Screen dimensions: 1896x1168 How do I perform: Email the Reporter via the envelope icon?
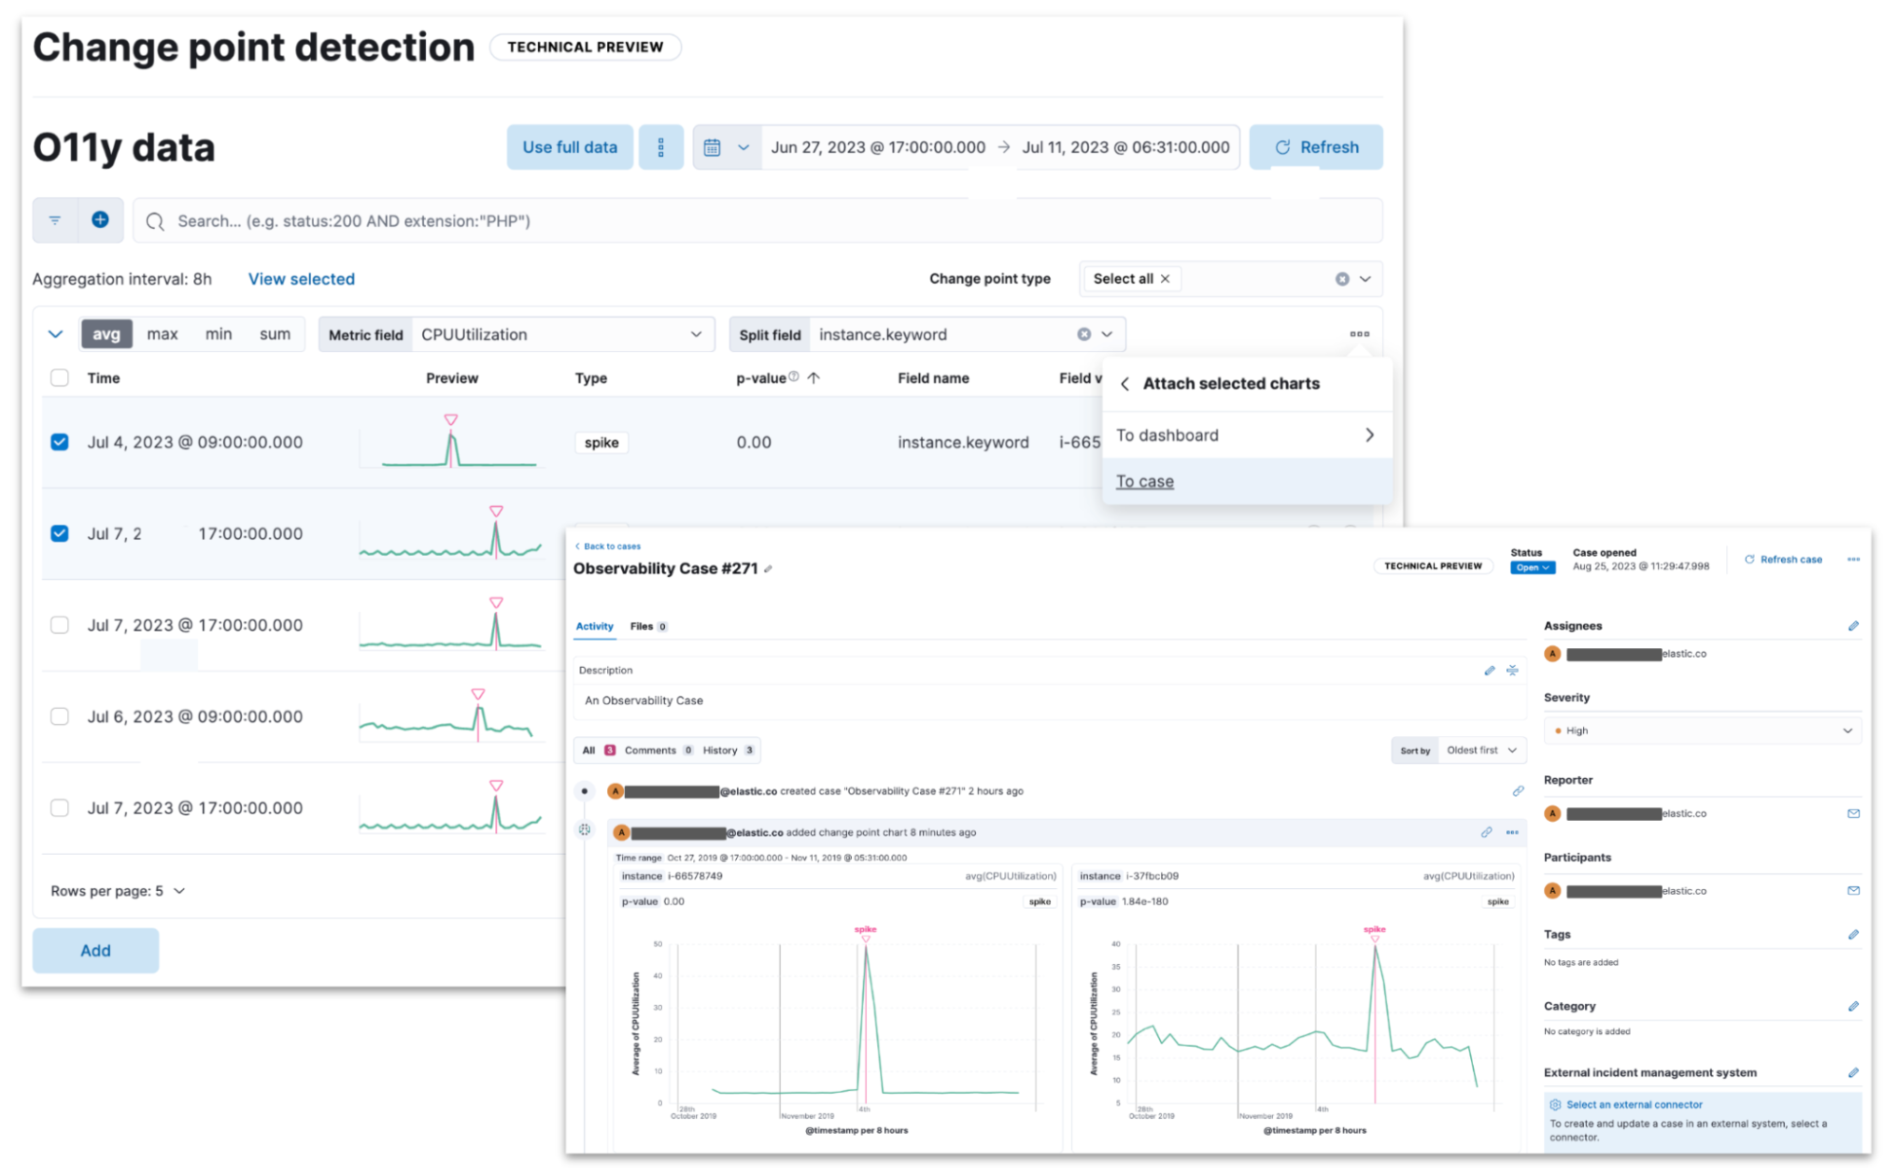(x=1854, y=813)
